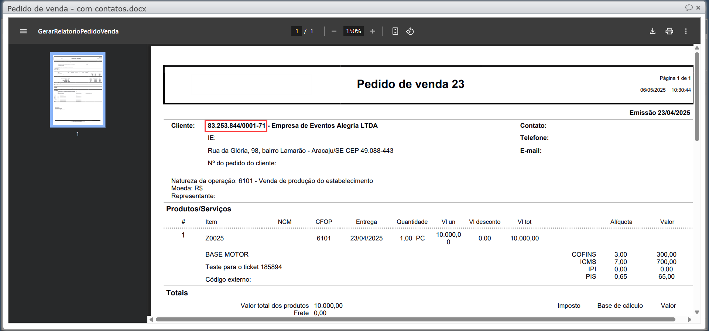Image resolution: width=709 pixels, height=331 pixels.
Task: Click the GerarRelatorioPedidoVenda document title
Action: (x=78, y=31)
